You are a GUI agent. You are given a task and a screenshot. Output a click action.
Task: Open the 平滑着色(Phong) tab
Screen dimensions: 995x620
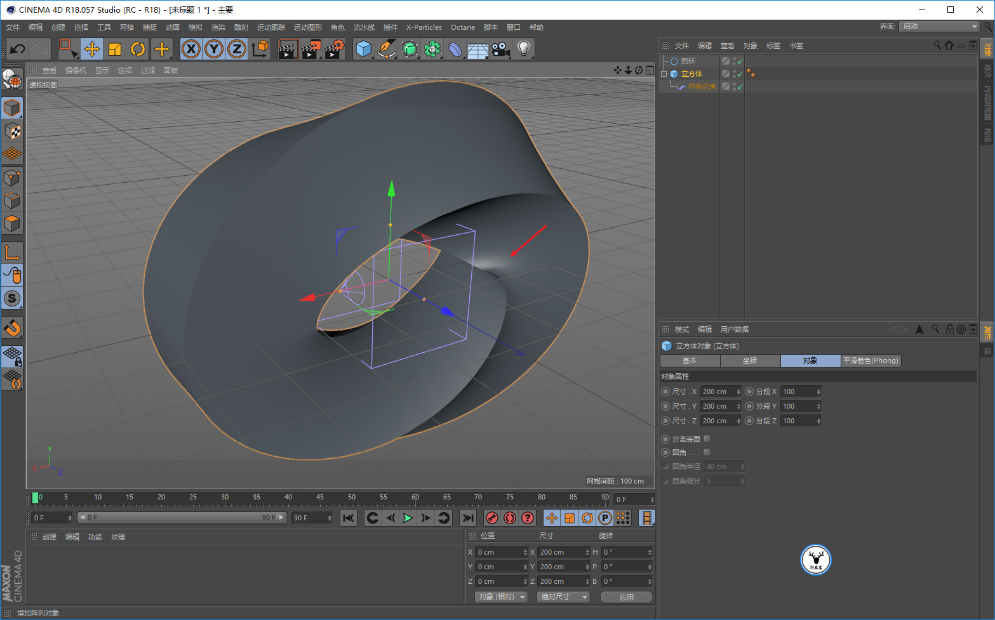(x=871, y=360)
